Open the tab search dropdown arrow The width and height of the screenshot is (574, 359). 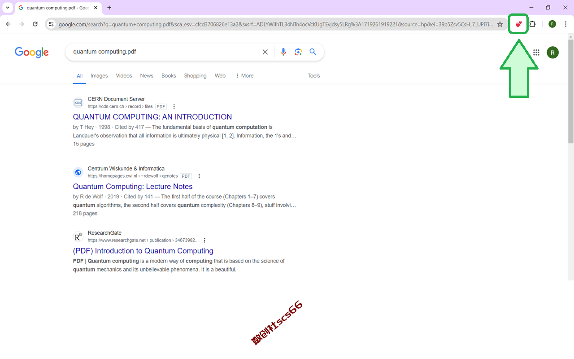(8, 8)
